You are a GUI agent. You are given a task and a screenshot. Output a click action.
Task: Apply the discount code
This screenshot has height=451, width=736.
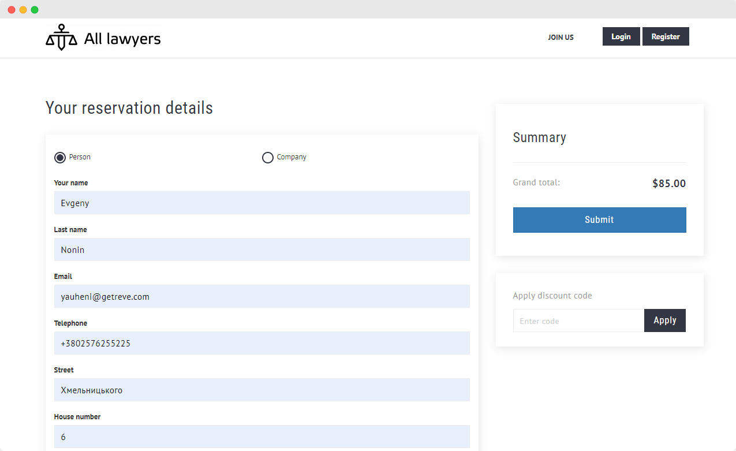click(665, 320)
